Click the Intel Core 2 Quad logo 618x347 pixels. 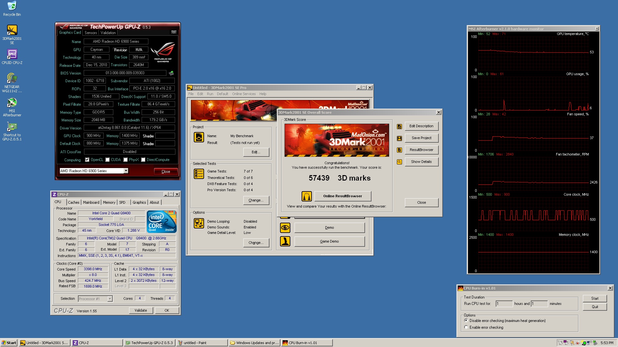tap(162, 222)
